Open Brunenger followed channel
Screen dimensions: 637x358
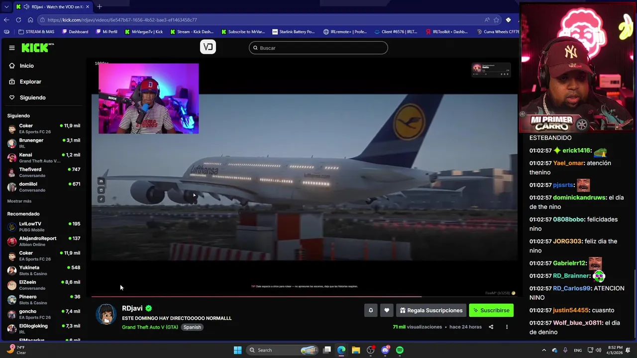44,143
